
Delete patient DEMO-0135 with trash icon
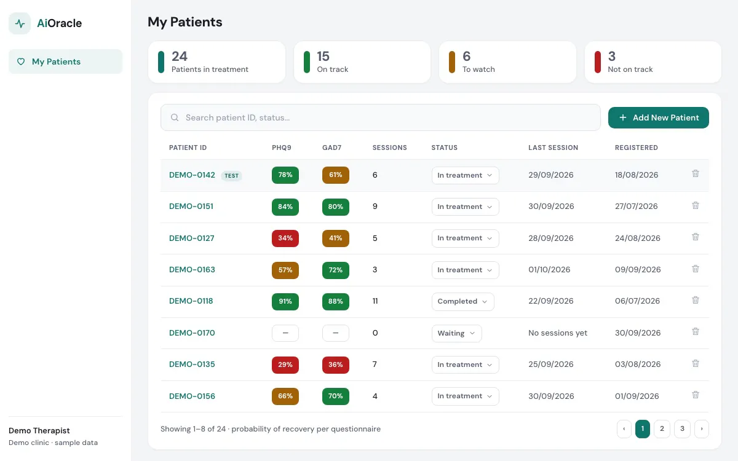[x=696, y=363]
